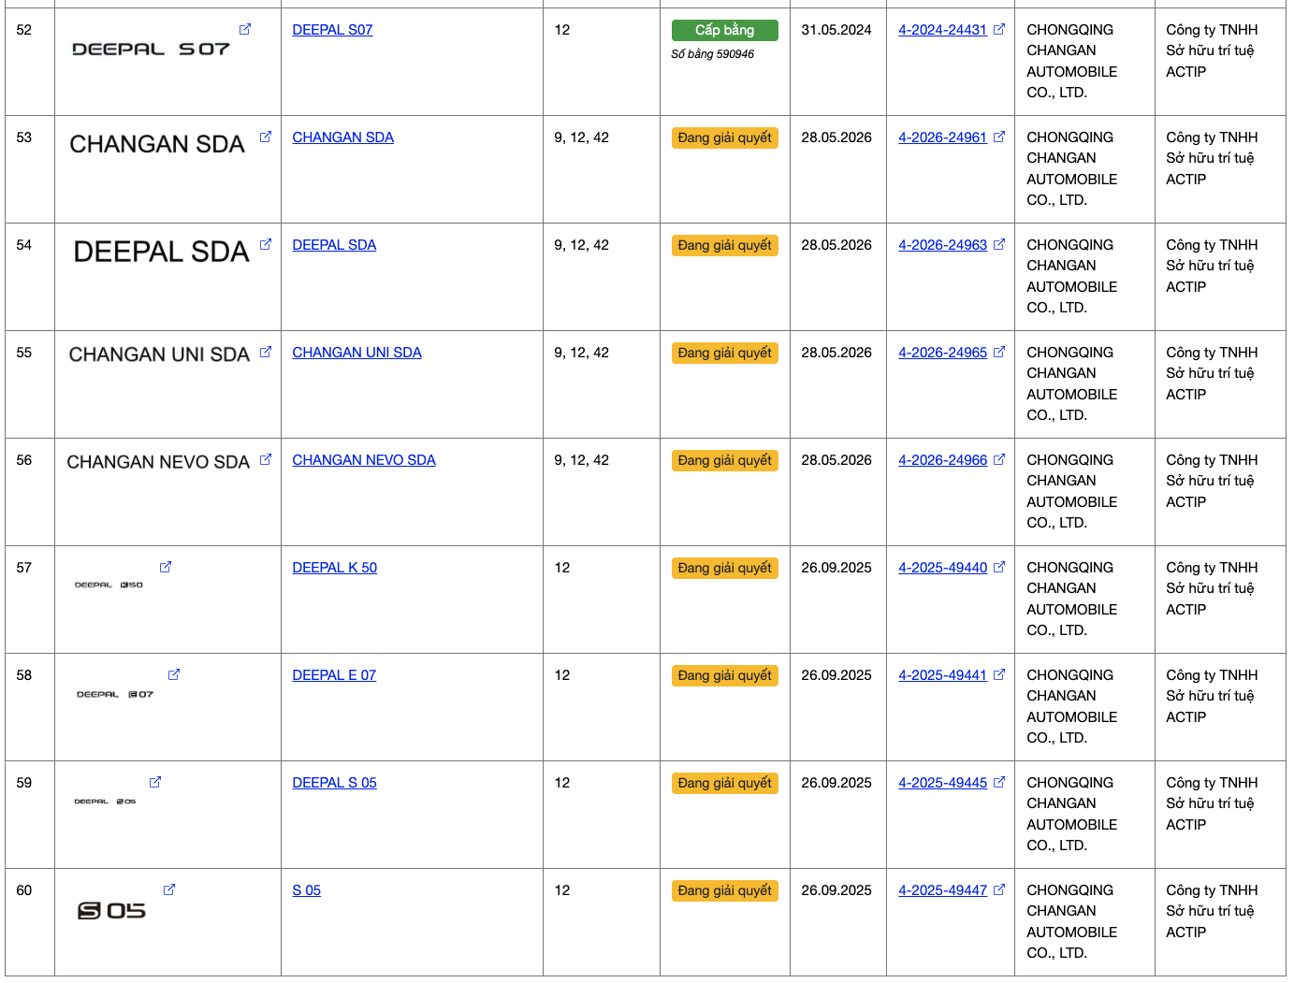The image size is (1294, 983).
Task: Click the DEEPAL S07 logo image in row 52
Action: tap(151, 49)
